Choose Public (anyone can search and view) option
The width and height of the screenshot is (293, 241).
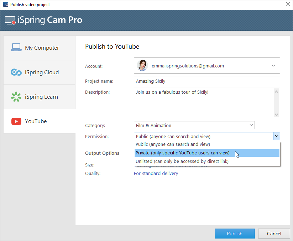(x=207, y=144)
